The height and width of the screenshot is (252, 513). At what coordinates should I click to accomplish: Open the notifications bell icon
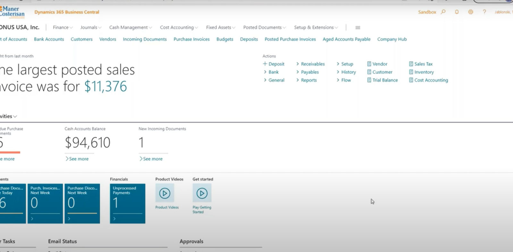coord(457,12)
